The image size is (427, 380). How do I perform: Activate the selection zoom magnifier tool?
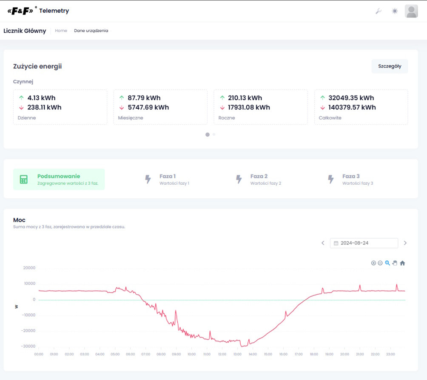coord(387,263)
